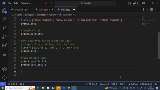Split the editor to the right
Viewport: 160px width, 90px height.
(x=151, y=9)
